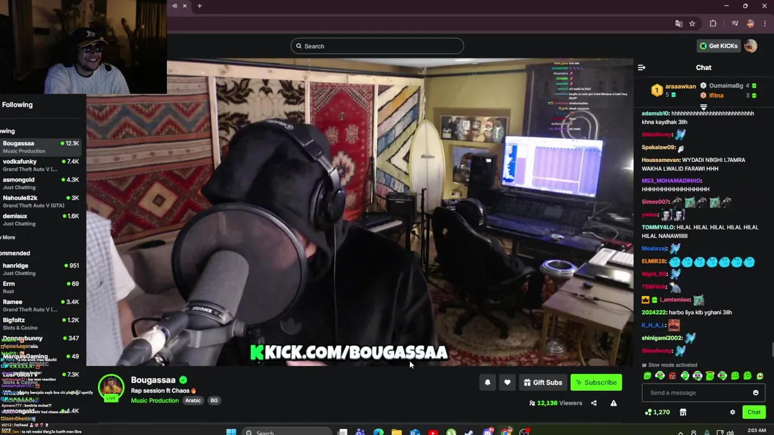Toggle the notification bell for Bougassaa
Viewport: 774px width, 435px height.
tap(487, 382)
